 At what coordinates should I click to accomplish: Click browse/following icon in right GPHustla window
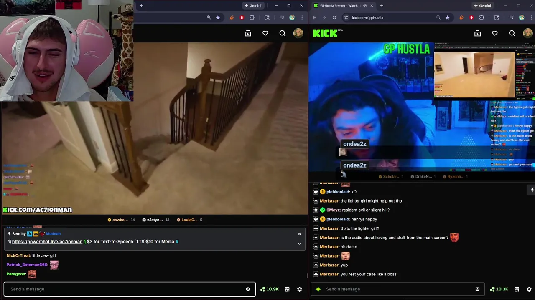(477, 33)
